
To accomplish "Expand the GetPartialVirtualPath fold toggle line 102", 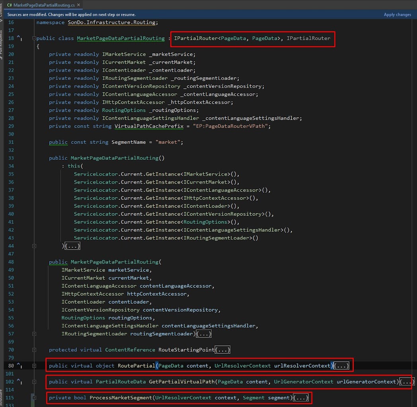I will pos(34,382).
